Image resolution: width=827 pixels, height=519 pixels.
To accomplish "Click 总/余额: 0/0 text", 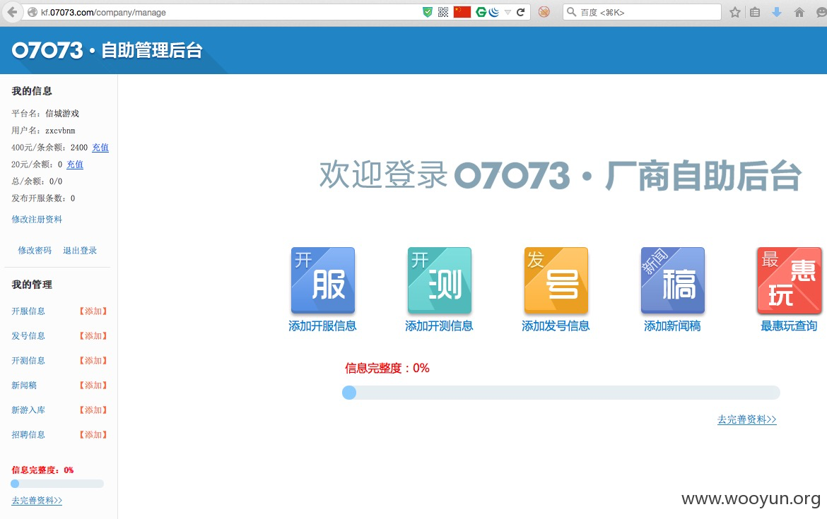I will pos(37,181).
